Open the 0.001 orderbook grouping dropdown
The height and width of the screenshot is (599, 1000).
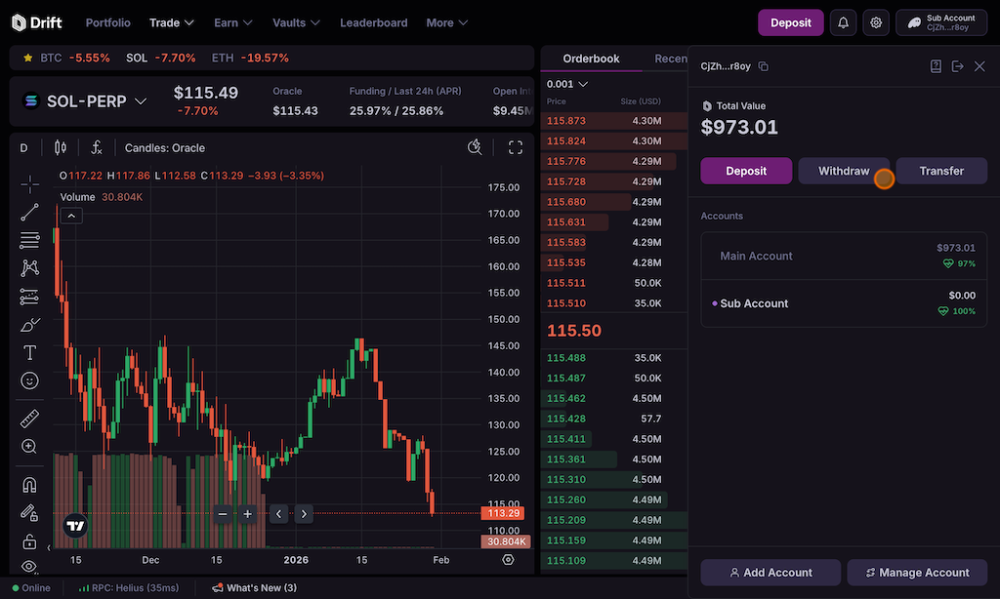[x=567, y=84]
